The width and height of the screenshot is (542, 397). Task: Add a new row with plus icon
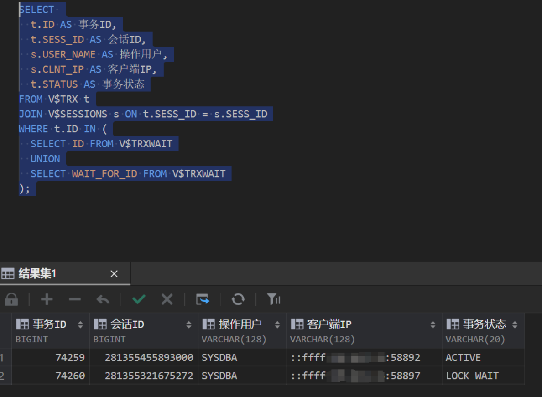47,299
